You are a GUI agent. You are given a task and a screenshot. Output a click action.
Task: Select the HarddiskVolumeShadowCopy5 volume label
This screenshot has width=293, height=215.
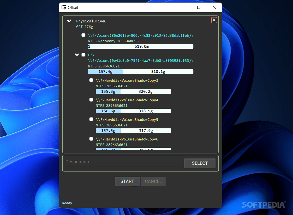[127, 119]
